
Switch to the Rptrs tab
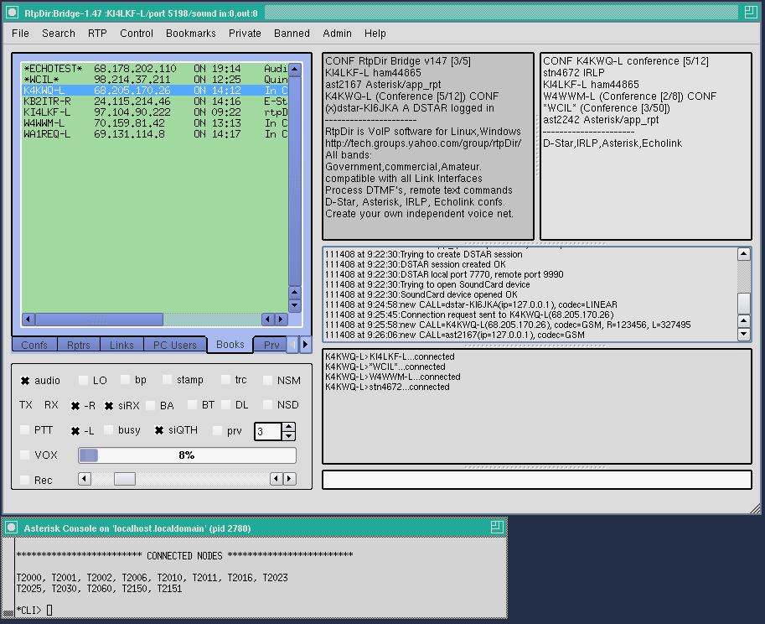coord(79,345)
